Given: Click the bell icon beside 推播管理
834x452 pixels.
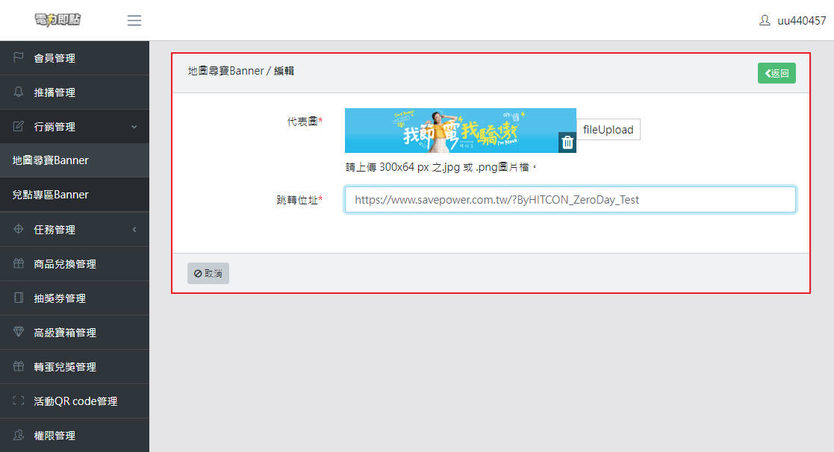Looking at the screenshot, I should click(19, 92).
